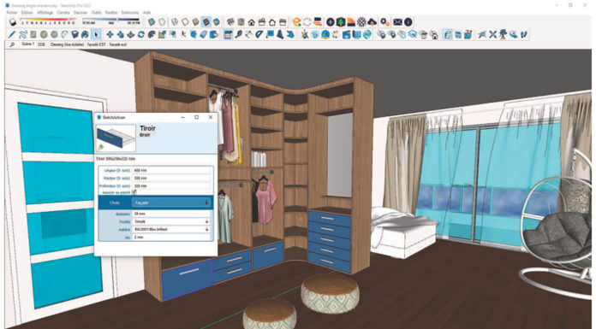The height and width of the screenshot is (329, 596).
Task: Edit the Hauteur value field
Action: click(x=171, y=178)
